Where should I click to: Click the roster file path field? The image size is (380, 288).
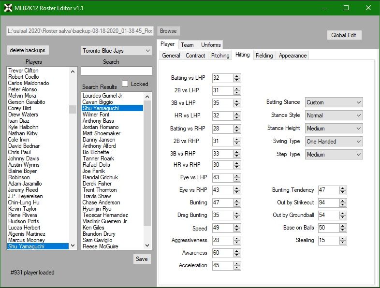[80, 31]
